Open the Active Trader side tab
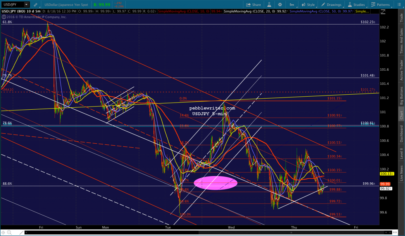The width and height of the screenshot is (405, 236). coord(401,70)
